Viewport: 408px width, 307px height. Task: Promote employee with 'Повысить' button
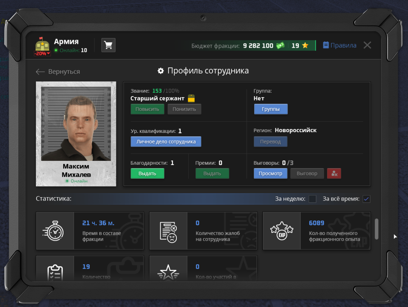(147, 109)
